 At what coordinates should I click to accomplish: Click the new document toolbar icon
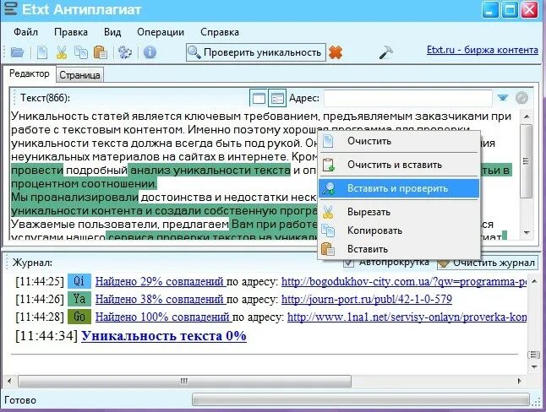click(x=42, y=52)
